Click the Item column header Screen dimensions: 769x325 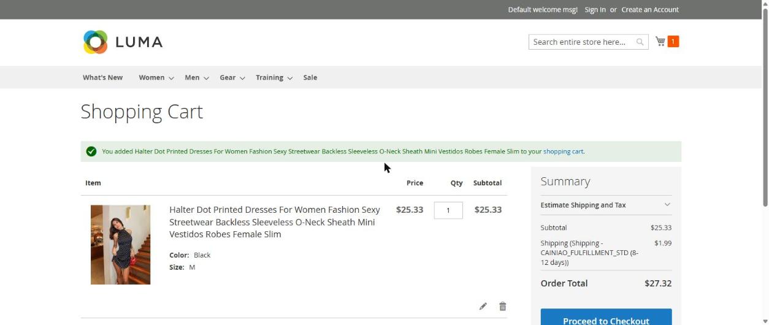93,183
